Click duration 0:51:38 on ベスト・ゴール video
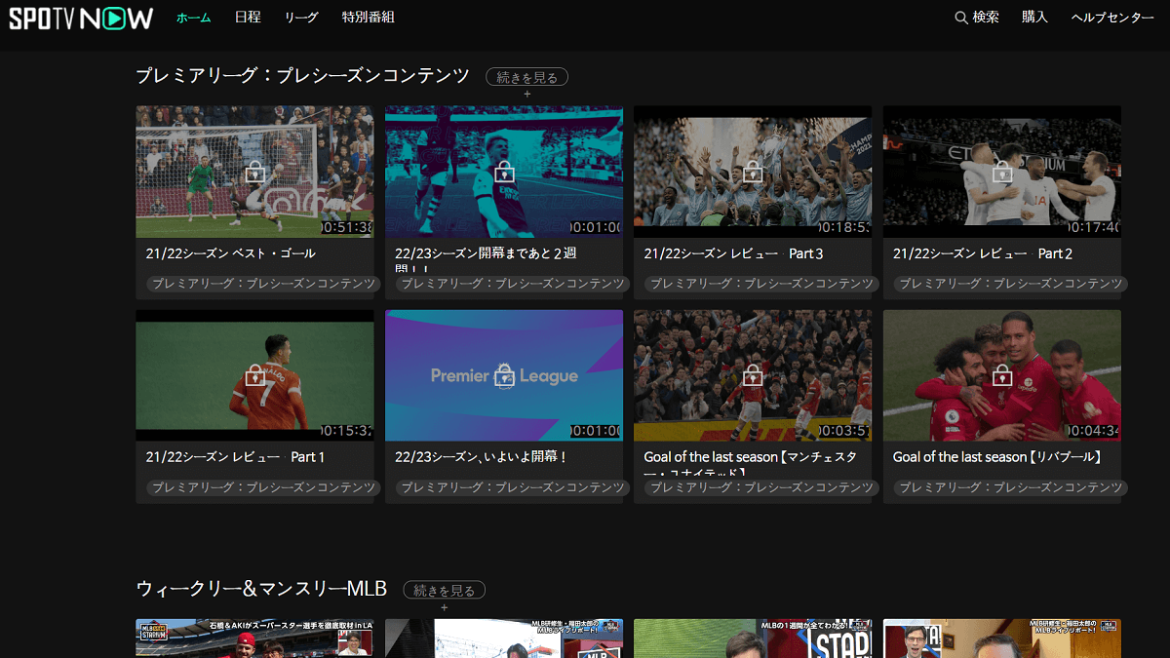The image size is (1170, 658). (x=347, y=227)
